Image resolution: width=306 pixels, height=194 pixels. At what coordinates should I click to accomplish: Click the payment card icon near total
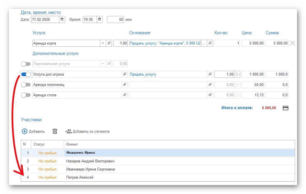[x=286, y=108]
